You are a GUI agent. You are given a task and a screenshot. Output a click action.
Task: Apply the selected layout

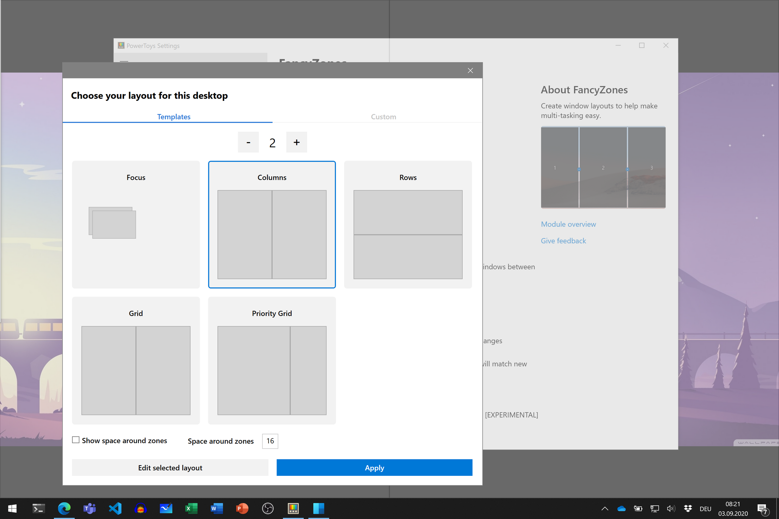coord(374,467)
